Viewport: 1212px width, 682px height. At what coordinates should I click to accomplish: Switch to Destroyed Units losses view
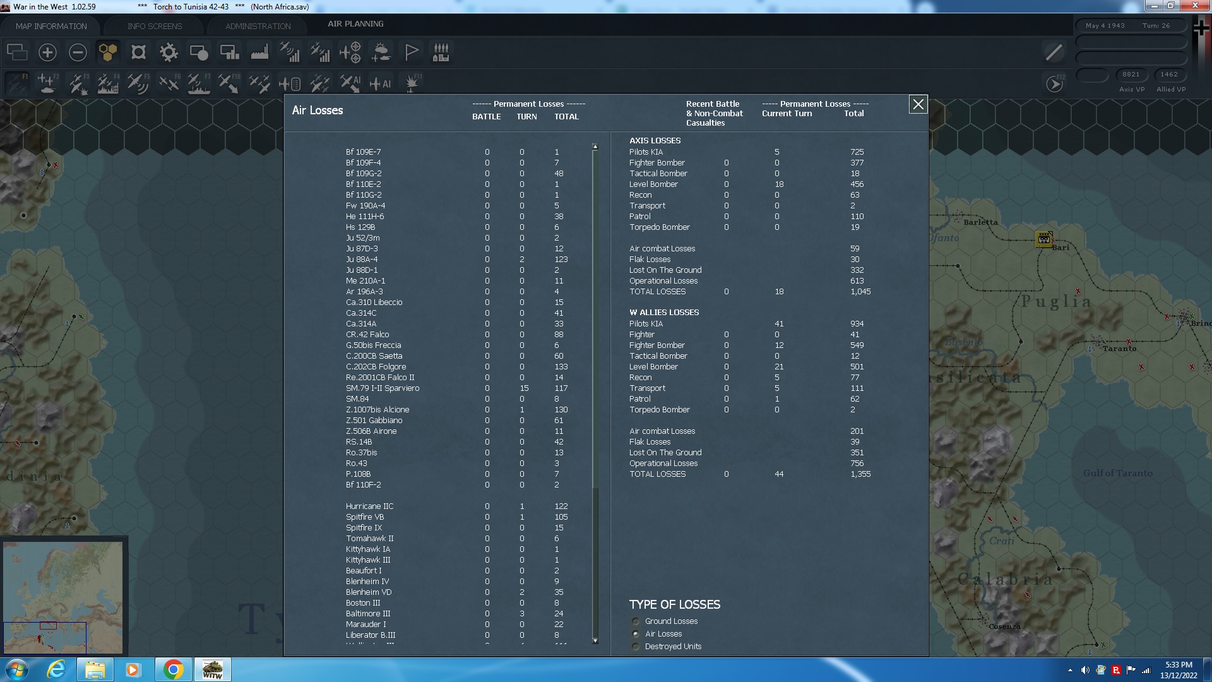pos(636,647)
